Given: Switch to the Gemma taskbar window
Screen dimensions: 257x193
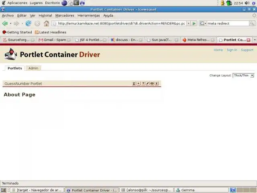Looking at the screenshot, I should pos(201,190).
